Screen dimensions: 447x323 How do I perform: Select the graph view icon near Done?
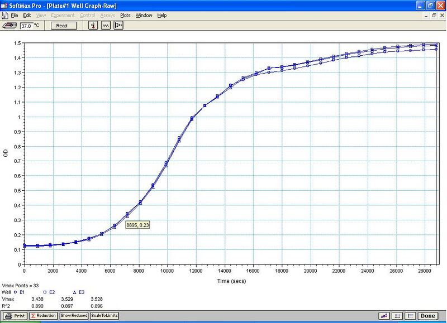384,316
